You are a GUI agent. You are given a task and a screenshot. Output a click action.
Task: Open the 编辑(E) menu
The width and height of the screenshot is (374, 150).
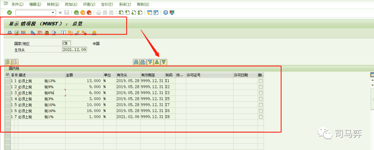coord(35,4)
